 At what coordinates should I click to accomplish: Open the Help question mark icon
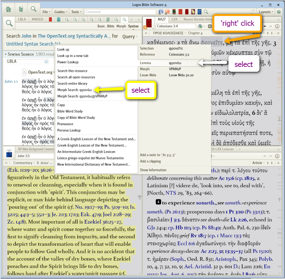coord(279,12)
